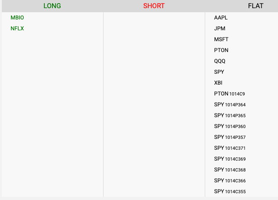
Task: Open the SPY 1014C371 call option
Action: [x=230, y=148]
